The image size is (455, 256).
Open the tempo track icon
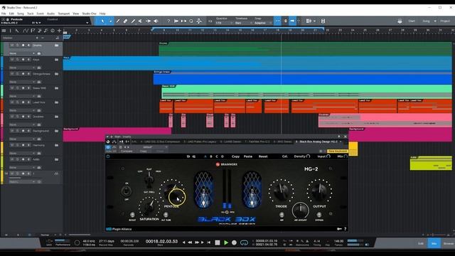(53, 31)
